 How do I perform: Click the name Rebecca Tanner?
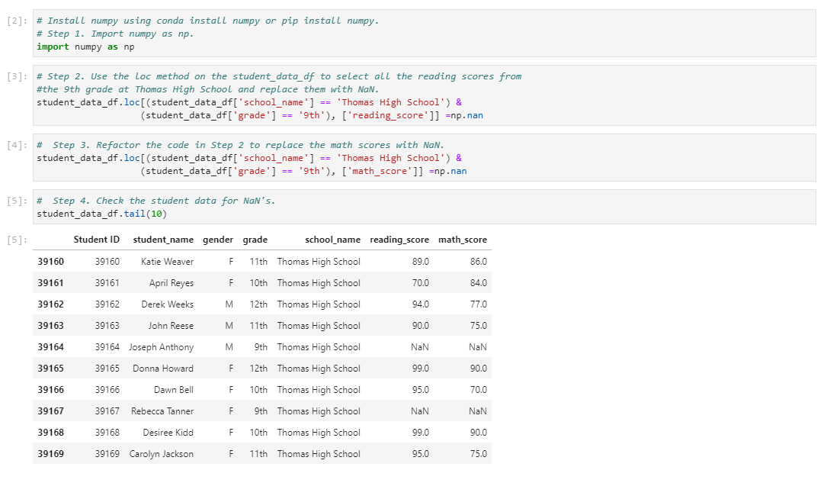162,411
